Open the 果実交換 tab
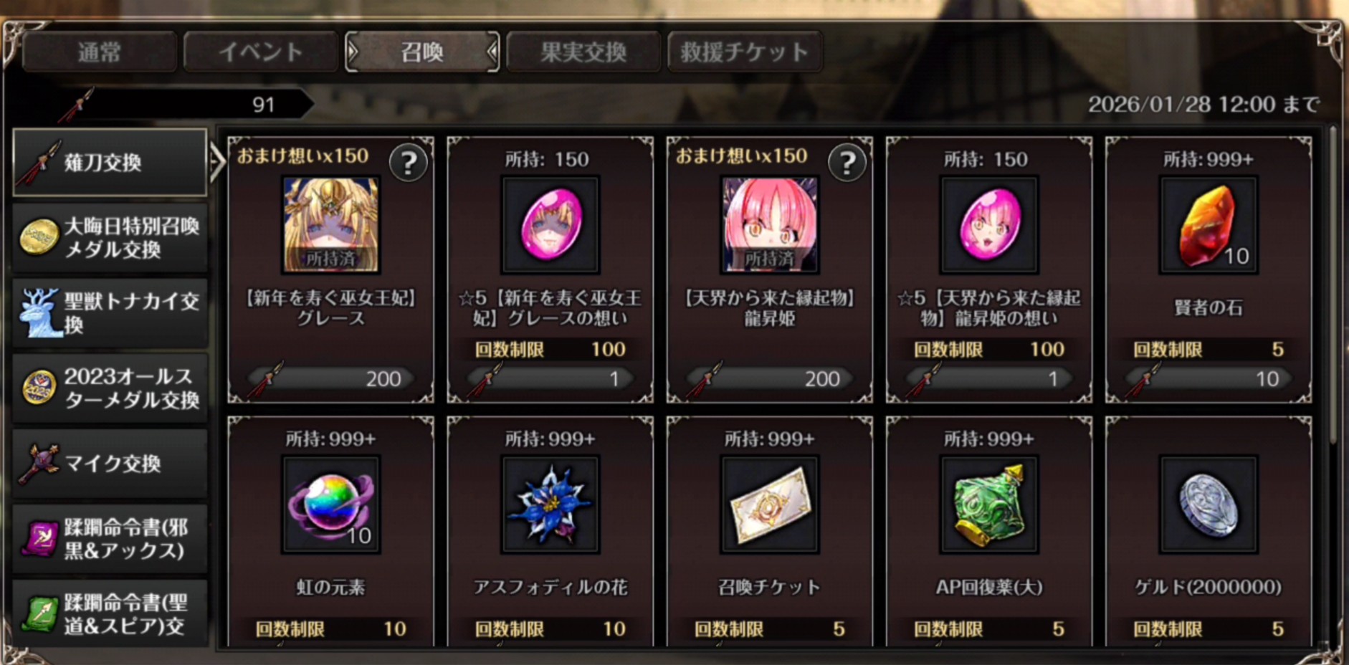The width and height of the screenshot is (1349, 665). click(583, 52)
